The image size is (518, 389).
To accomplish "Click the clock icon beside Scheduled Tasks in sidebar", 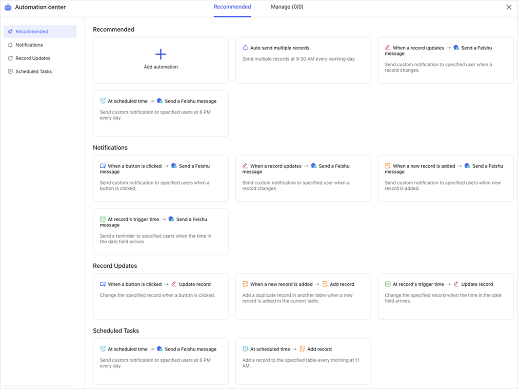I will click(x=10, y=72).
